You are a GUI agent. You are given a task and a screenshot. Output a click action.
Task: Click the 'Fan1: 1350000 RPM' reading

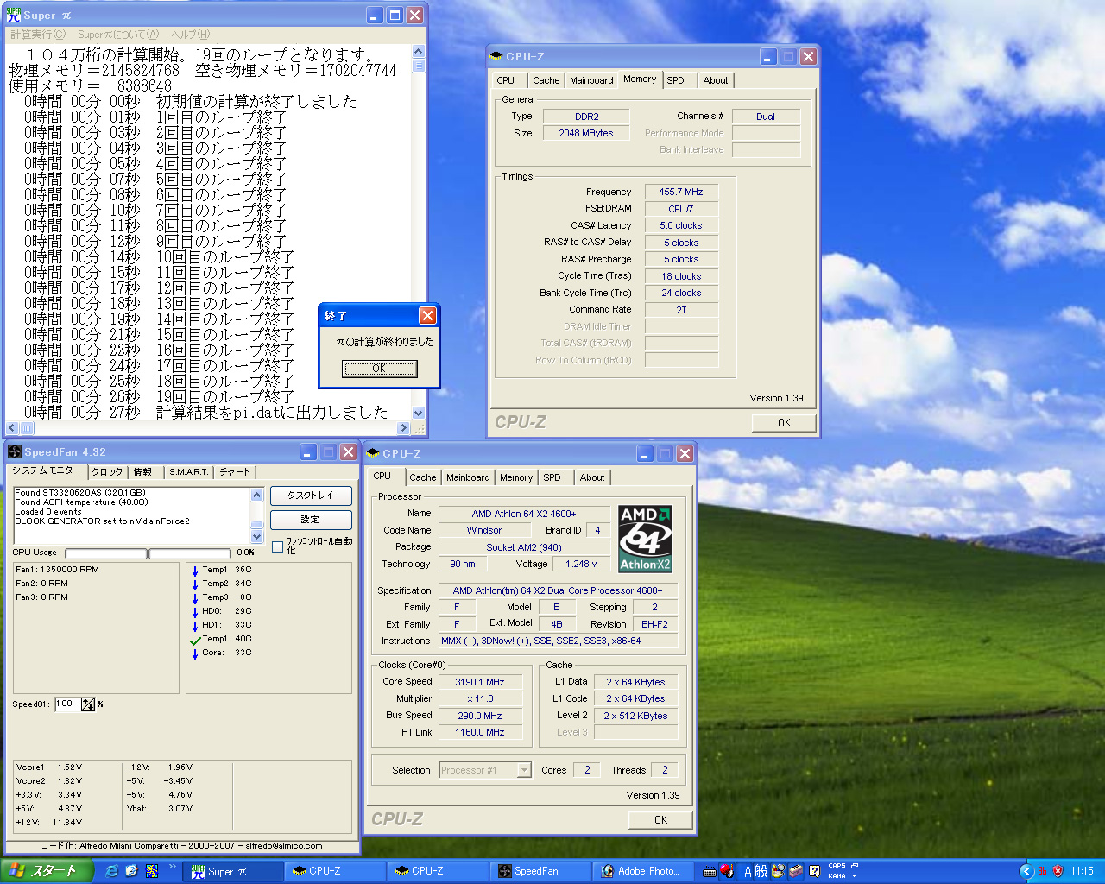58,570
